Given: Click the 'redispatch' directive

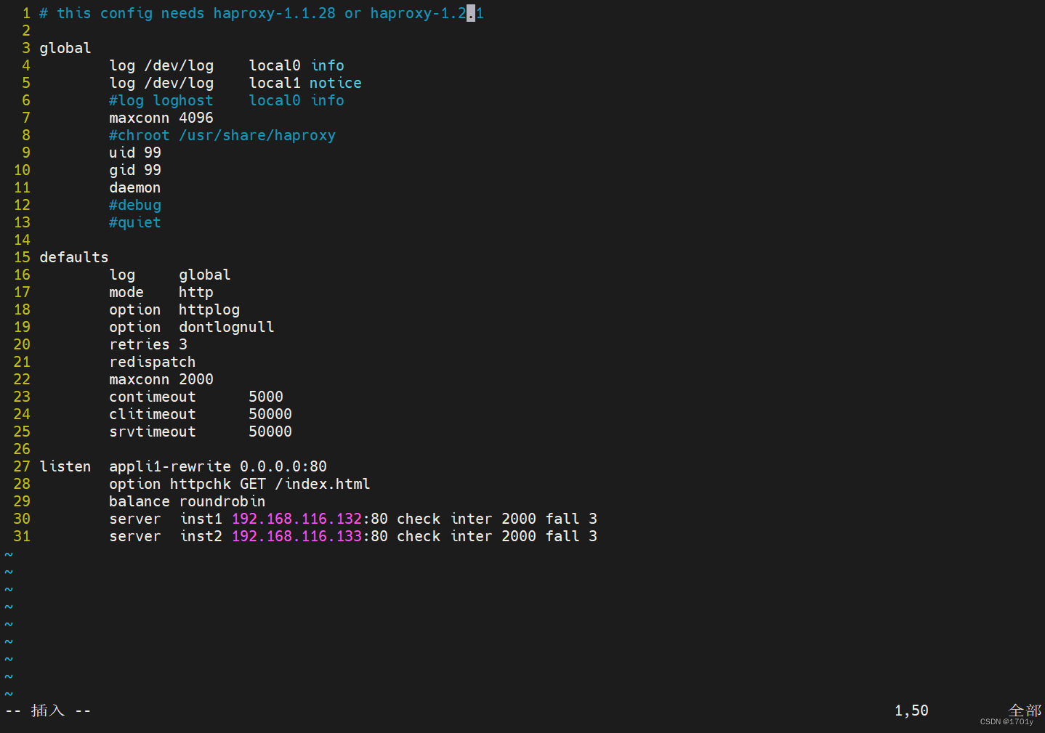Looking at the screenshot, I should (153, 362).
